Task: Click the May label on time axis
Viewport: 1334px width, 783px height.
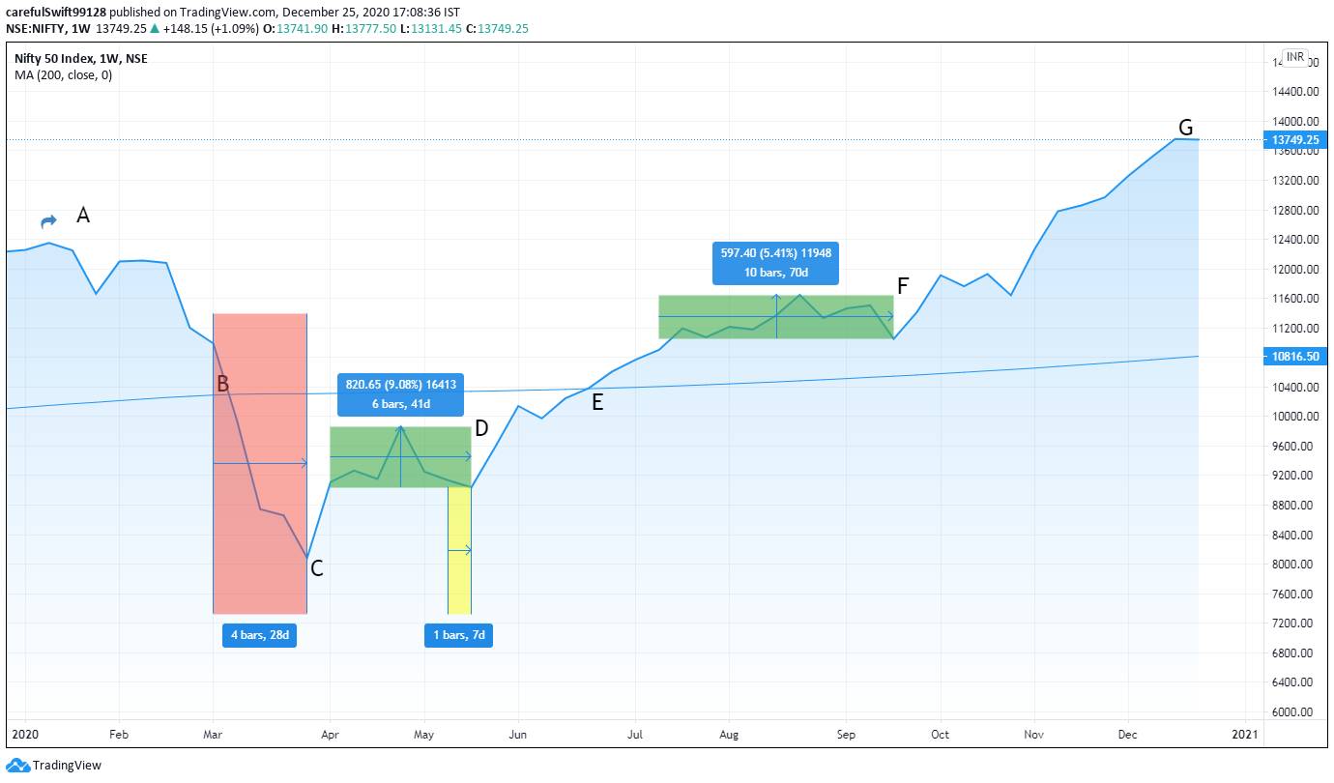Action: pyautogui.click(x=423, y=735)
